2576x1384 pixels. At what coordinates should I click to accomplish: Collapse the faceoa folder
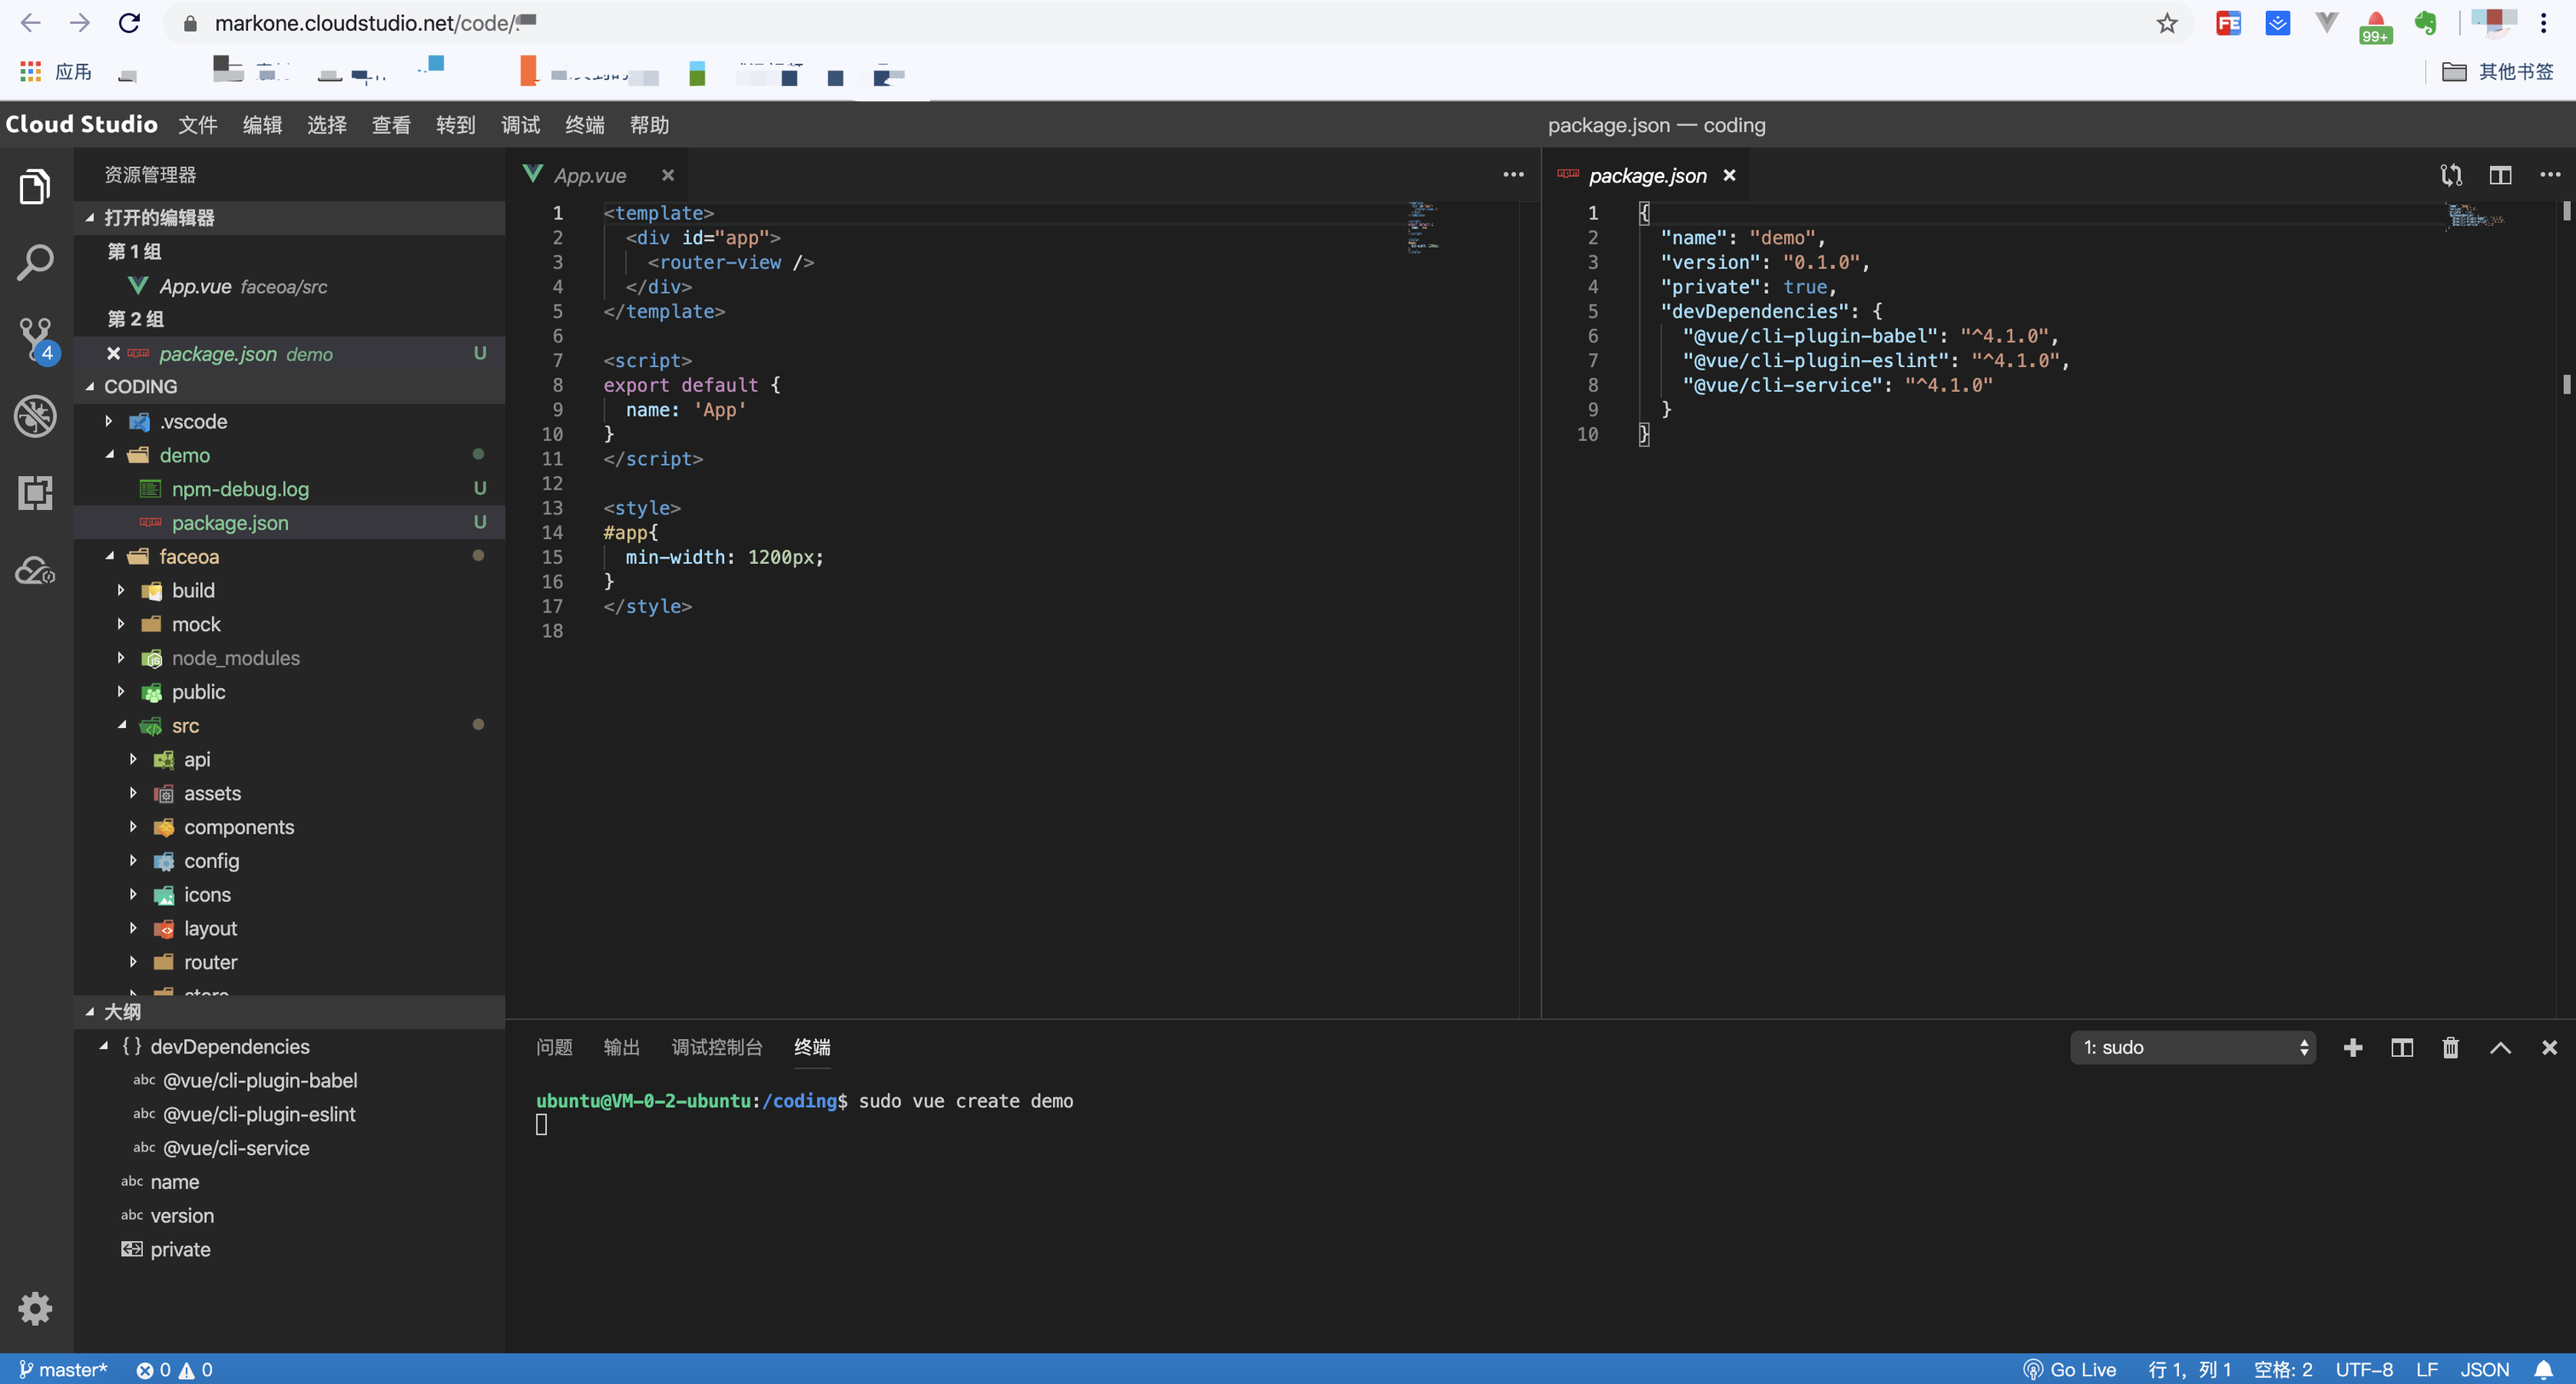109,556
